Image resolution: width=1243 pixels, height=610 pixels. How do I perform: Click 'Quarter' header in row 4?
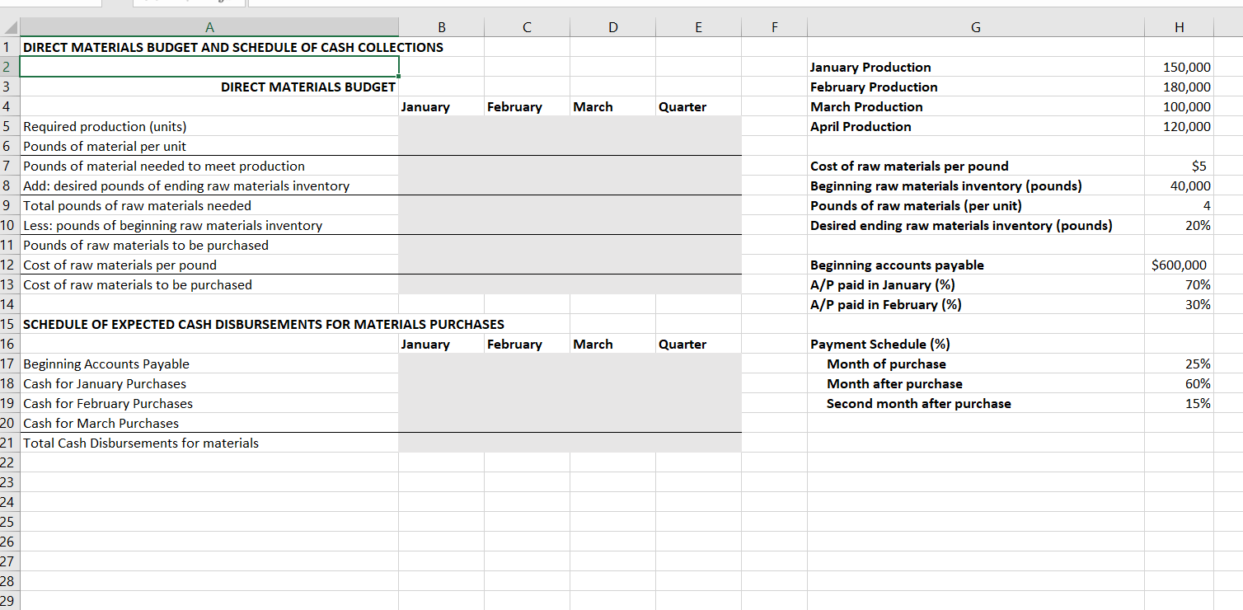pos(682,107)
